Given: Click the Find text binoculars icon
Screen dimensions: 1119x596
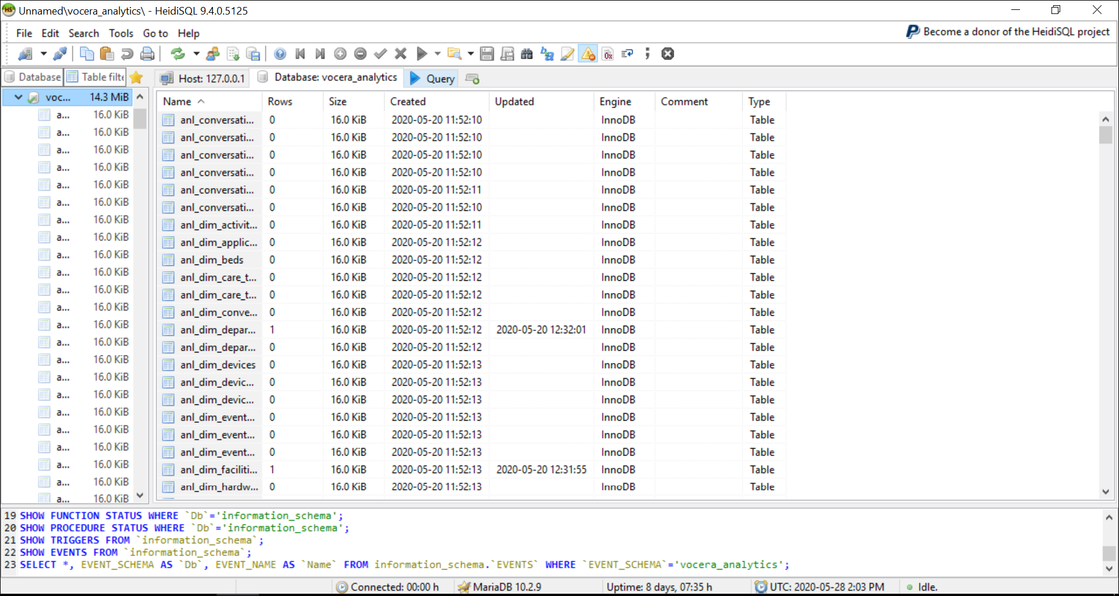Looking at the screenshot, I should click(x=527, y=54).
